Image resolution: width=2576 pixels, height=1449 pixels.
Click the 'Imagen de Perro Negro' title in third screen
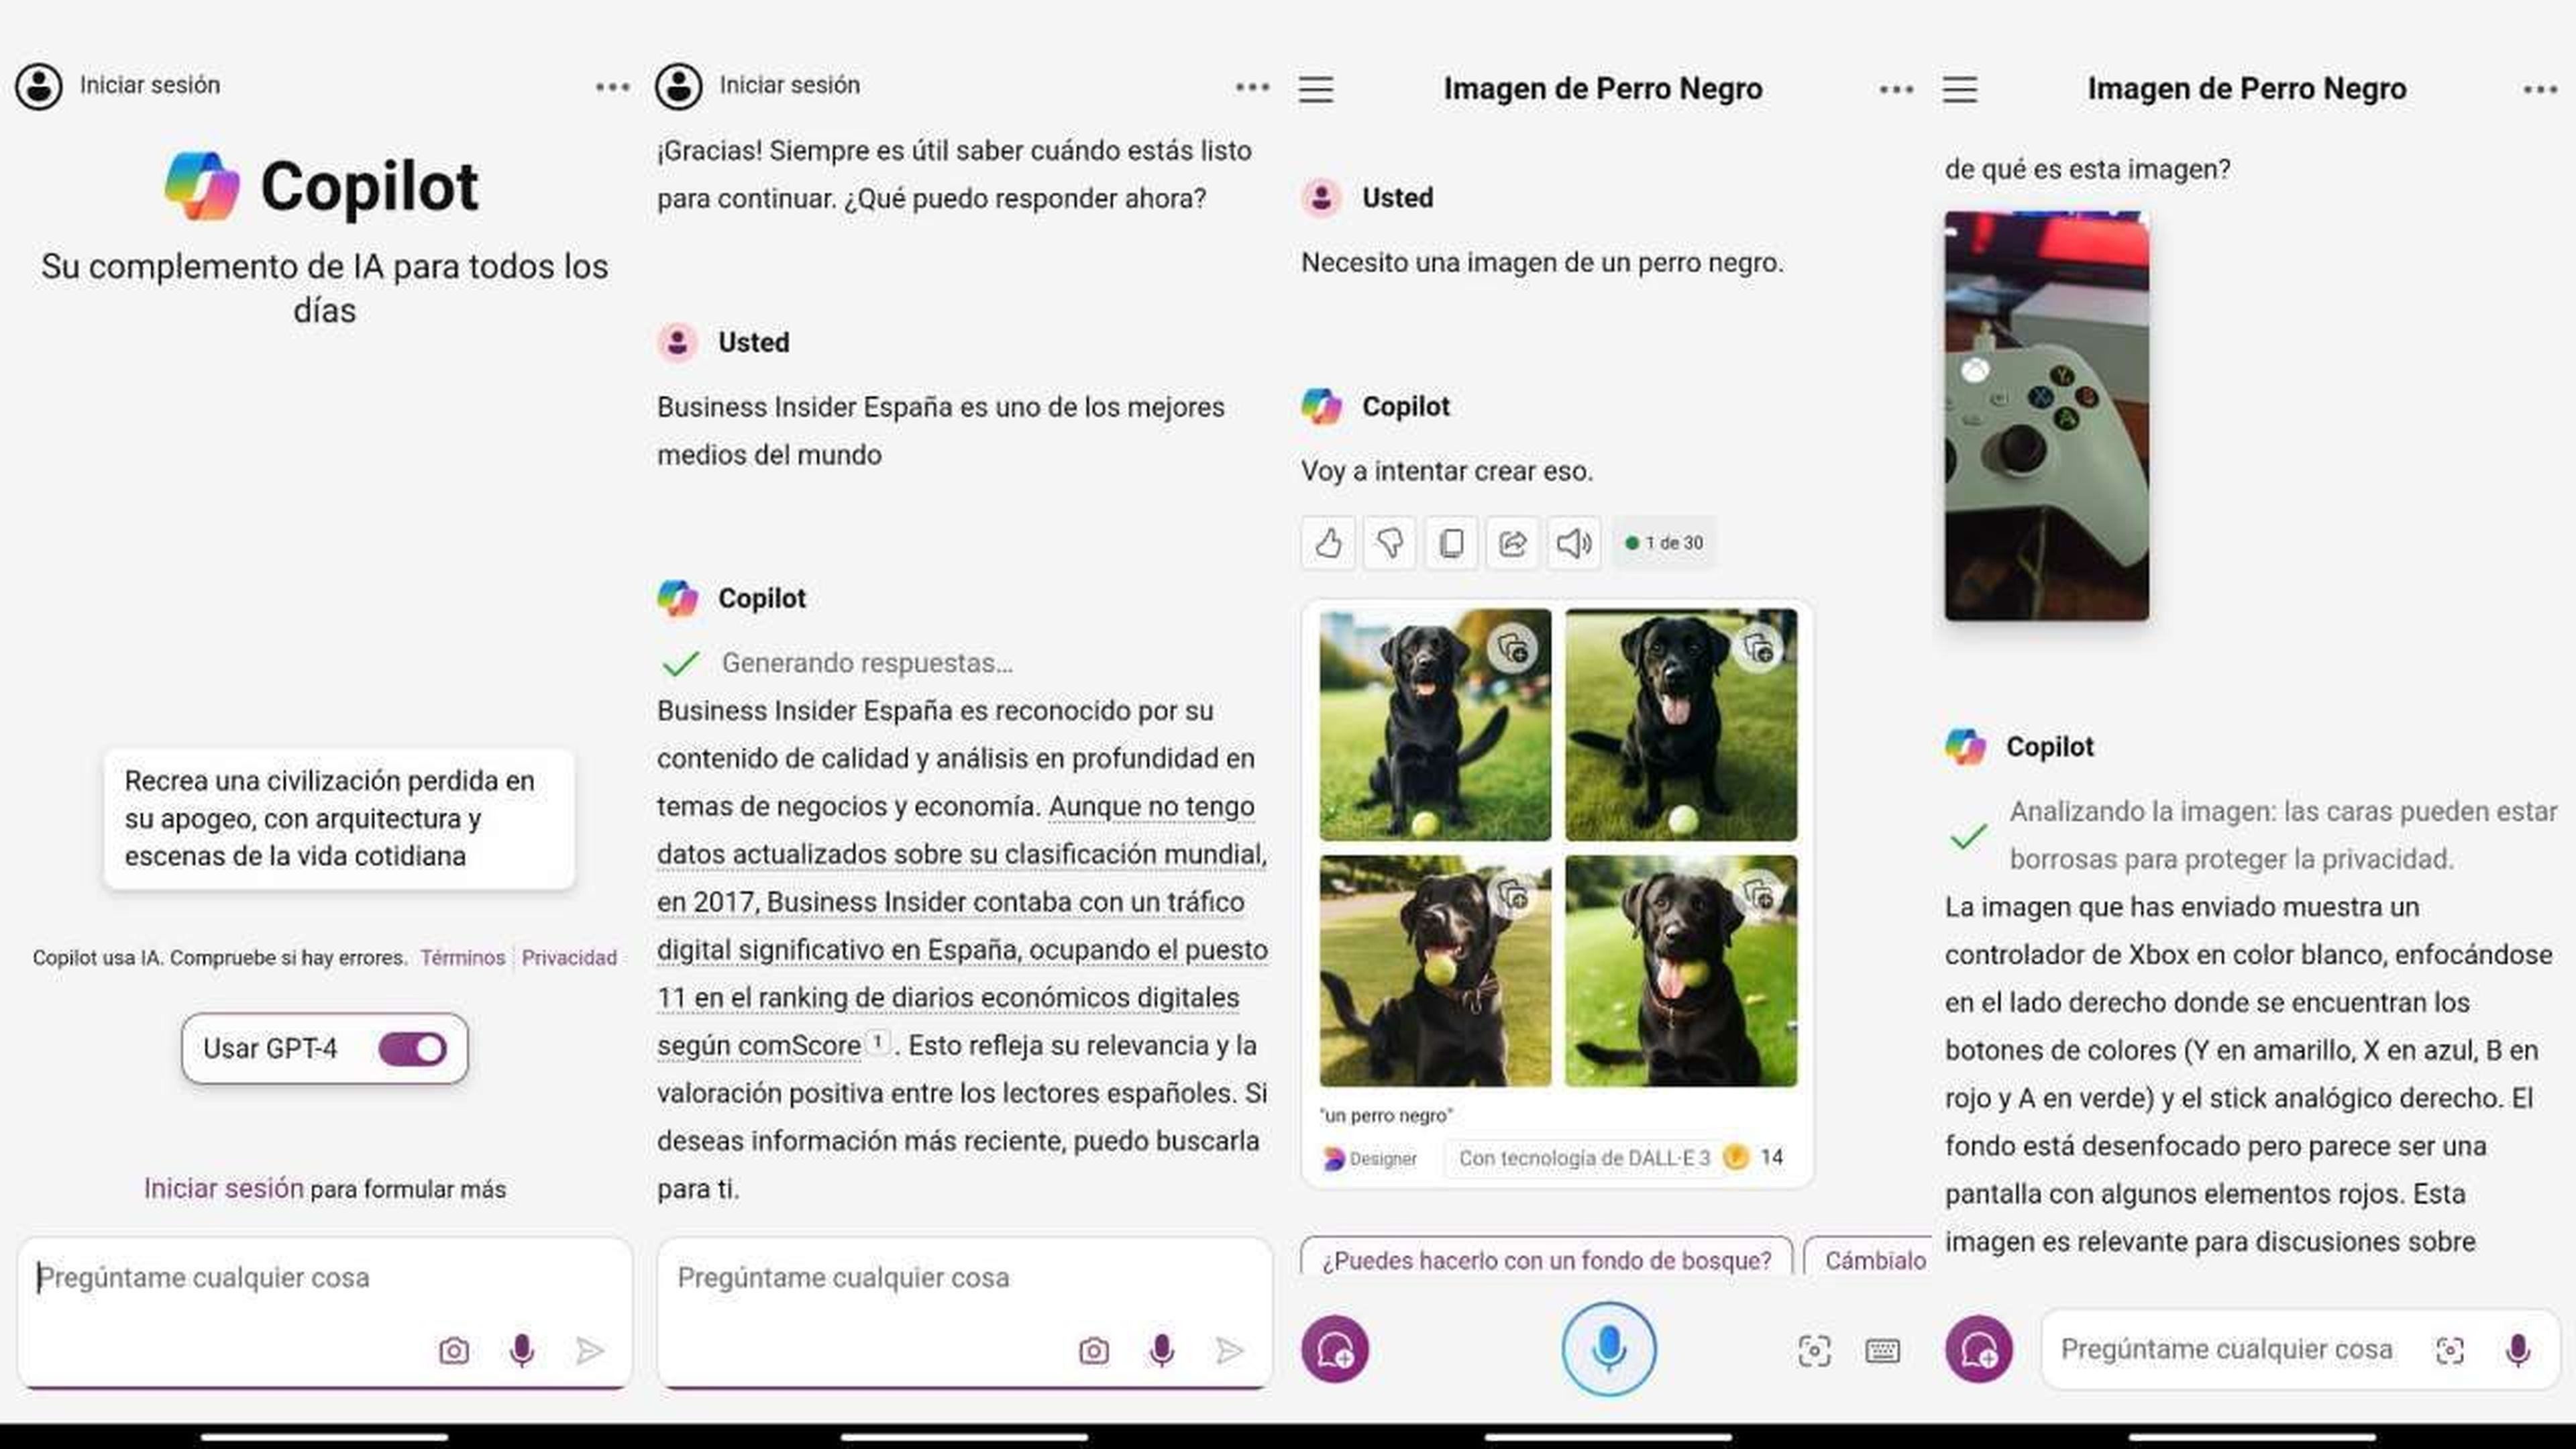coord(1603,89)
